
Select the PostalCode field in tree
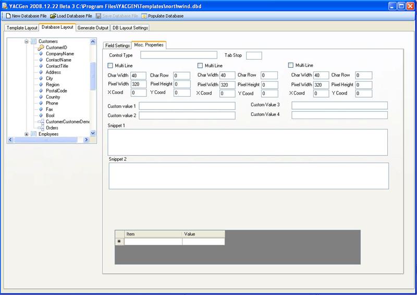click(56, 91)
